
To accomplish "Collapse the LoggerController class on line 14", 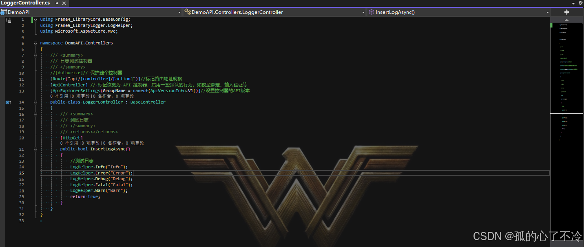I will [35, 102].
